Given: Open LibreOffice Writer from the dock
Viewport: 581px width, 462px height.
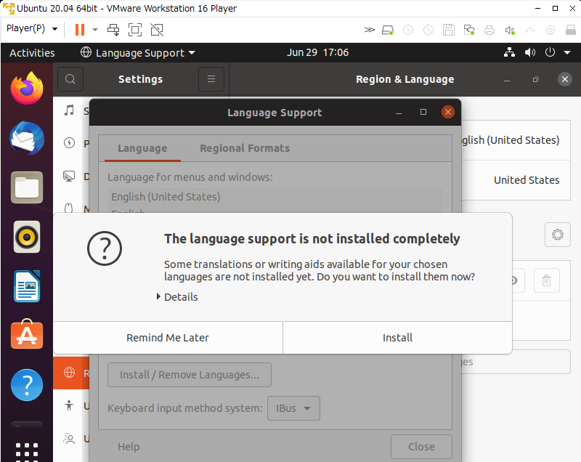Looking at the screenshot, I should [x=27, y=286].
